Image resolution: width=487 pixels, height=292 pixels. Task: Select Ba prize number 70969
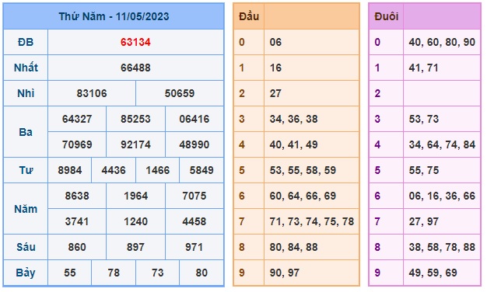coord(77,144)
